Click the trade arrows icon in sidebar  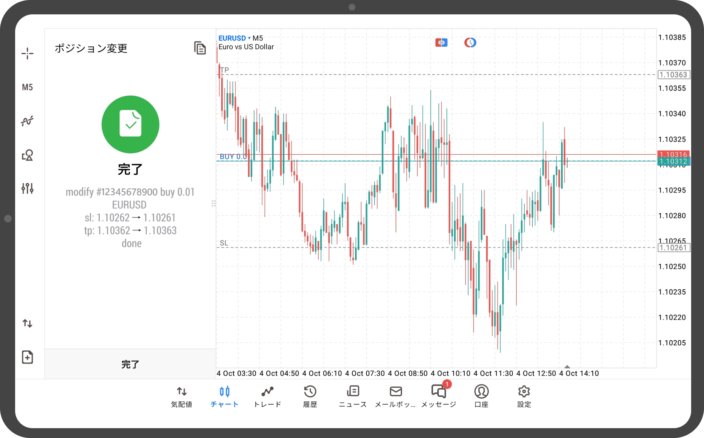[27, 323]
